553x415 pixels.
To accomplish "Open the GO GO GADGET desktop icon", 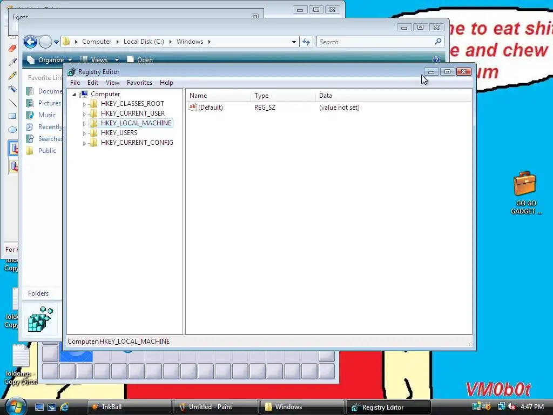I will click(x=525, y=193).
